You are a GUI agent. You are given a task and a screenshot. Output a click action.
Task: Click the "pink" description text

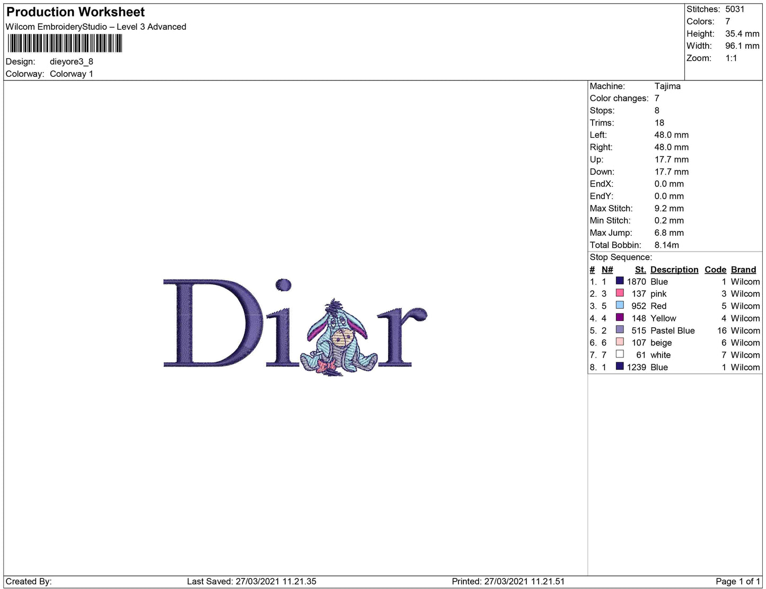pos(658,294)
